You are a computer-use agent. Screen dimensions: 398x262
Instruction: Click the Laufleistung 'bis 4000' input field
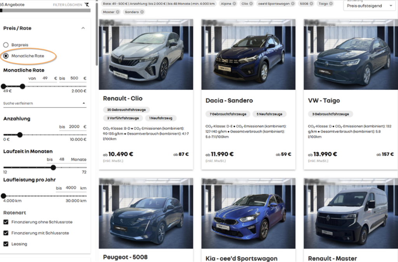pos(71,188)
